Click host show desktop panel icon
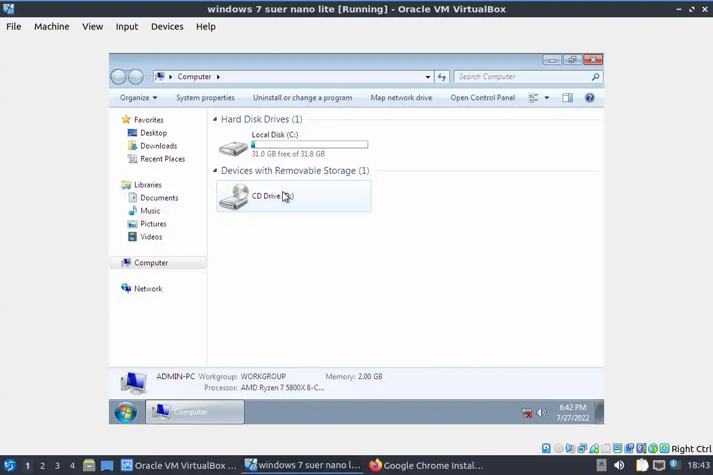Image resolution: width=713 pixels, height=475 pixels. click(x=107, y=466)
